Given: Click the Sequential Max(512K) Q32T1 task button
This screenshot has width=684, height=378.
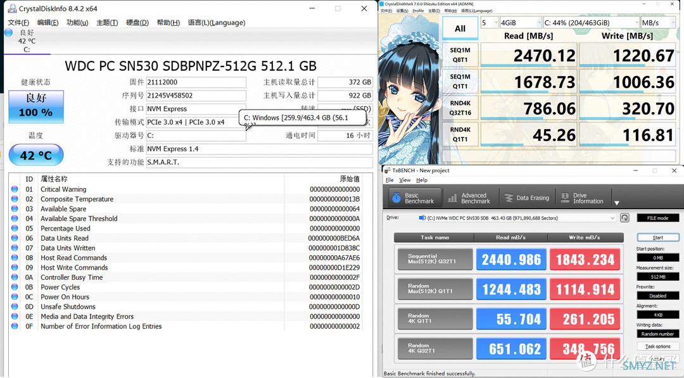Looking at the screenshot, I should click(x=435, y=260).
